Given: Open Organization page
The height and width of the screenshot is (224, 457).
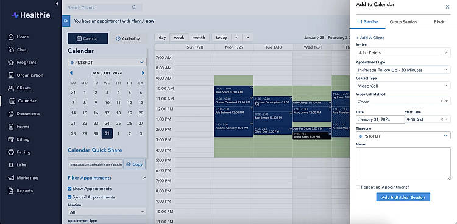Looking at the screenshot, I should click(x=26, y=75).
